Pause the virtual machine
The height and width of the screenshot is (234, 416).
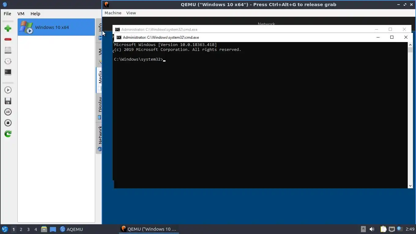pyautogui.click(x=8, y=112)
